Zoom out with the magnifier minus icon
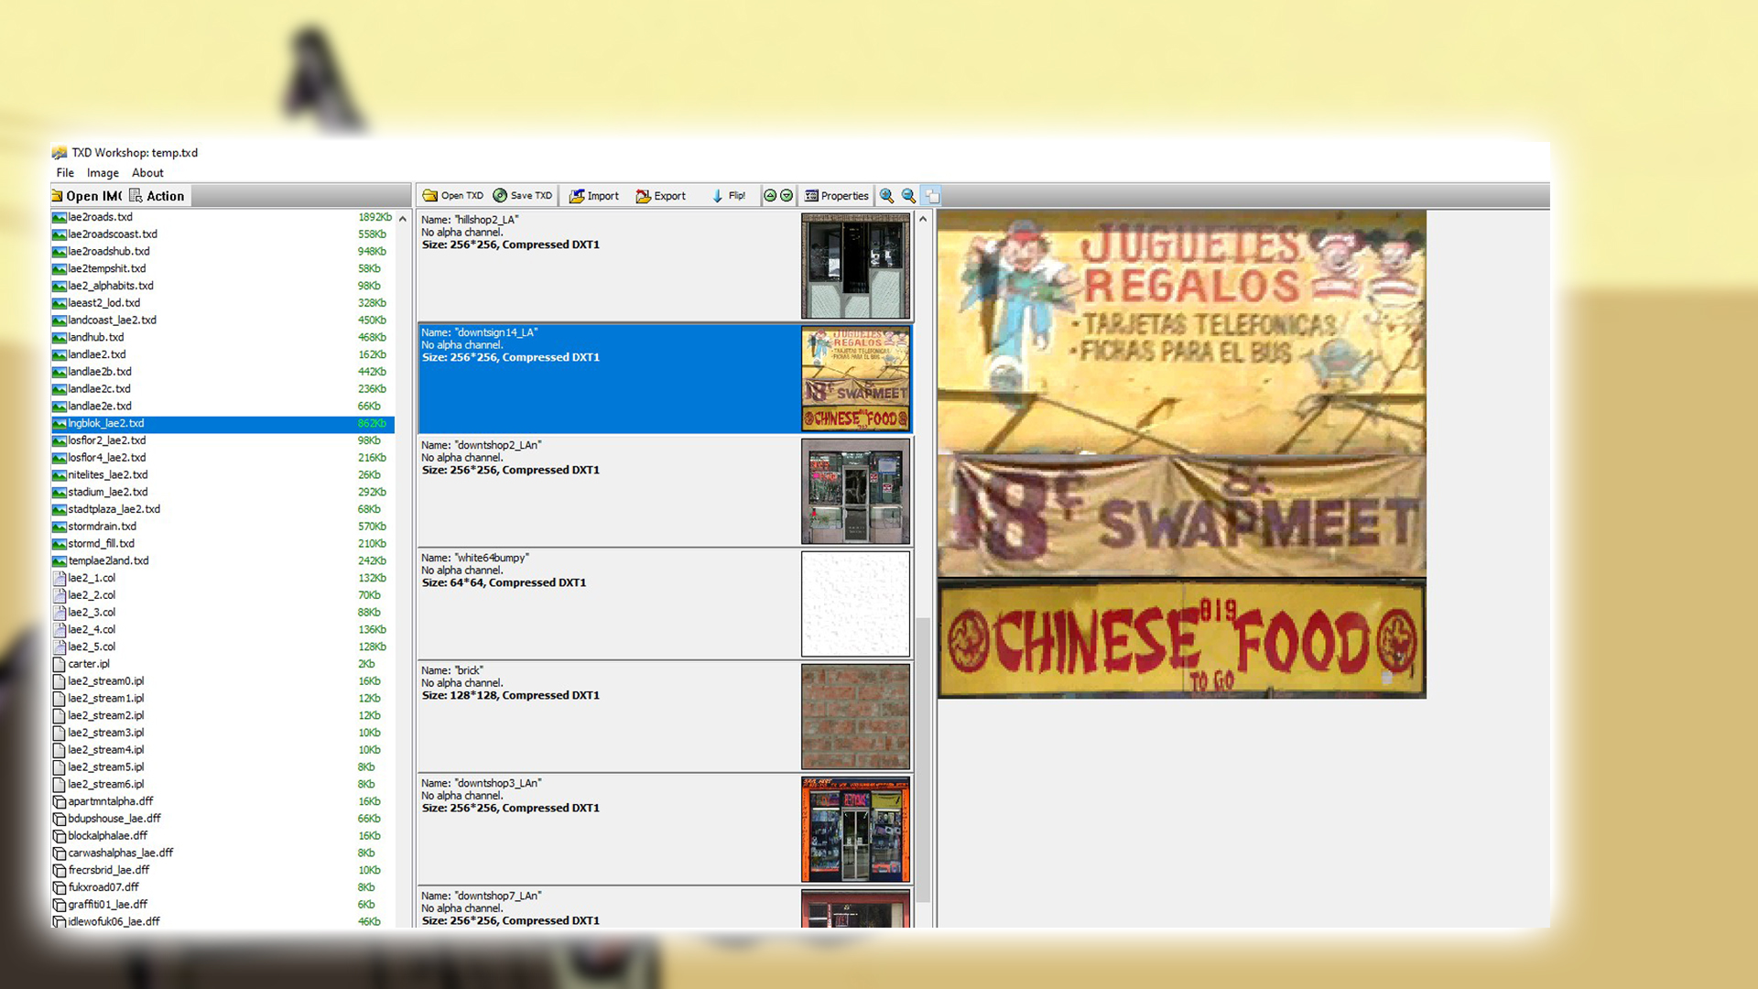 coord(908,196)
